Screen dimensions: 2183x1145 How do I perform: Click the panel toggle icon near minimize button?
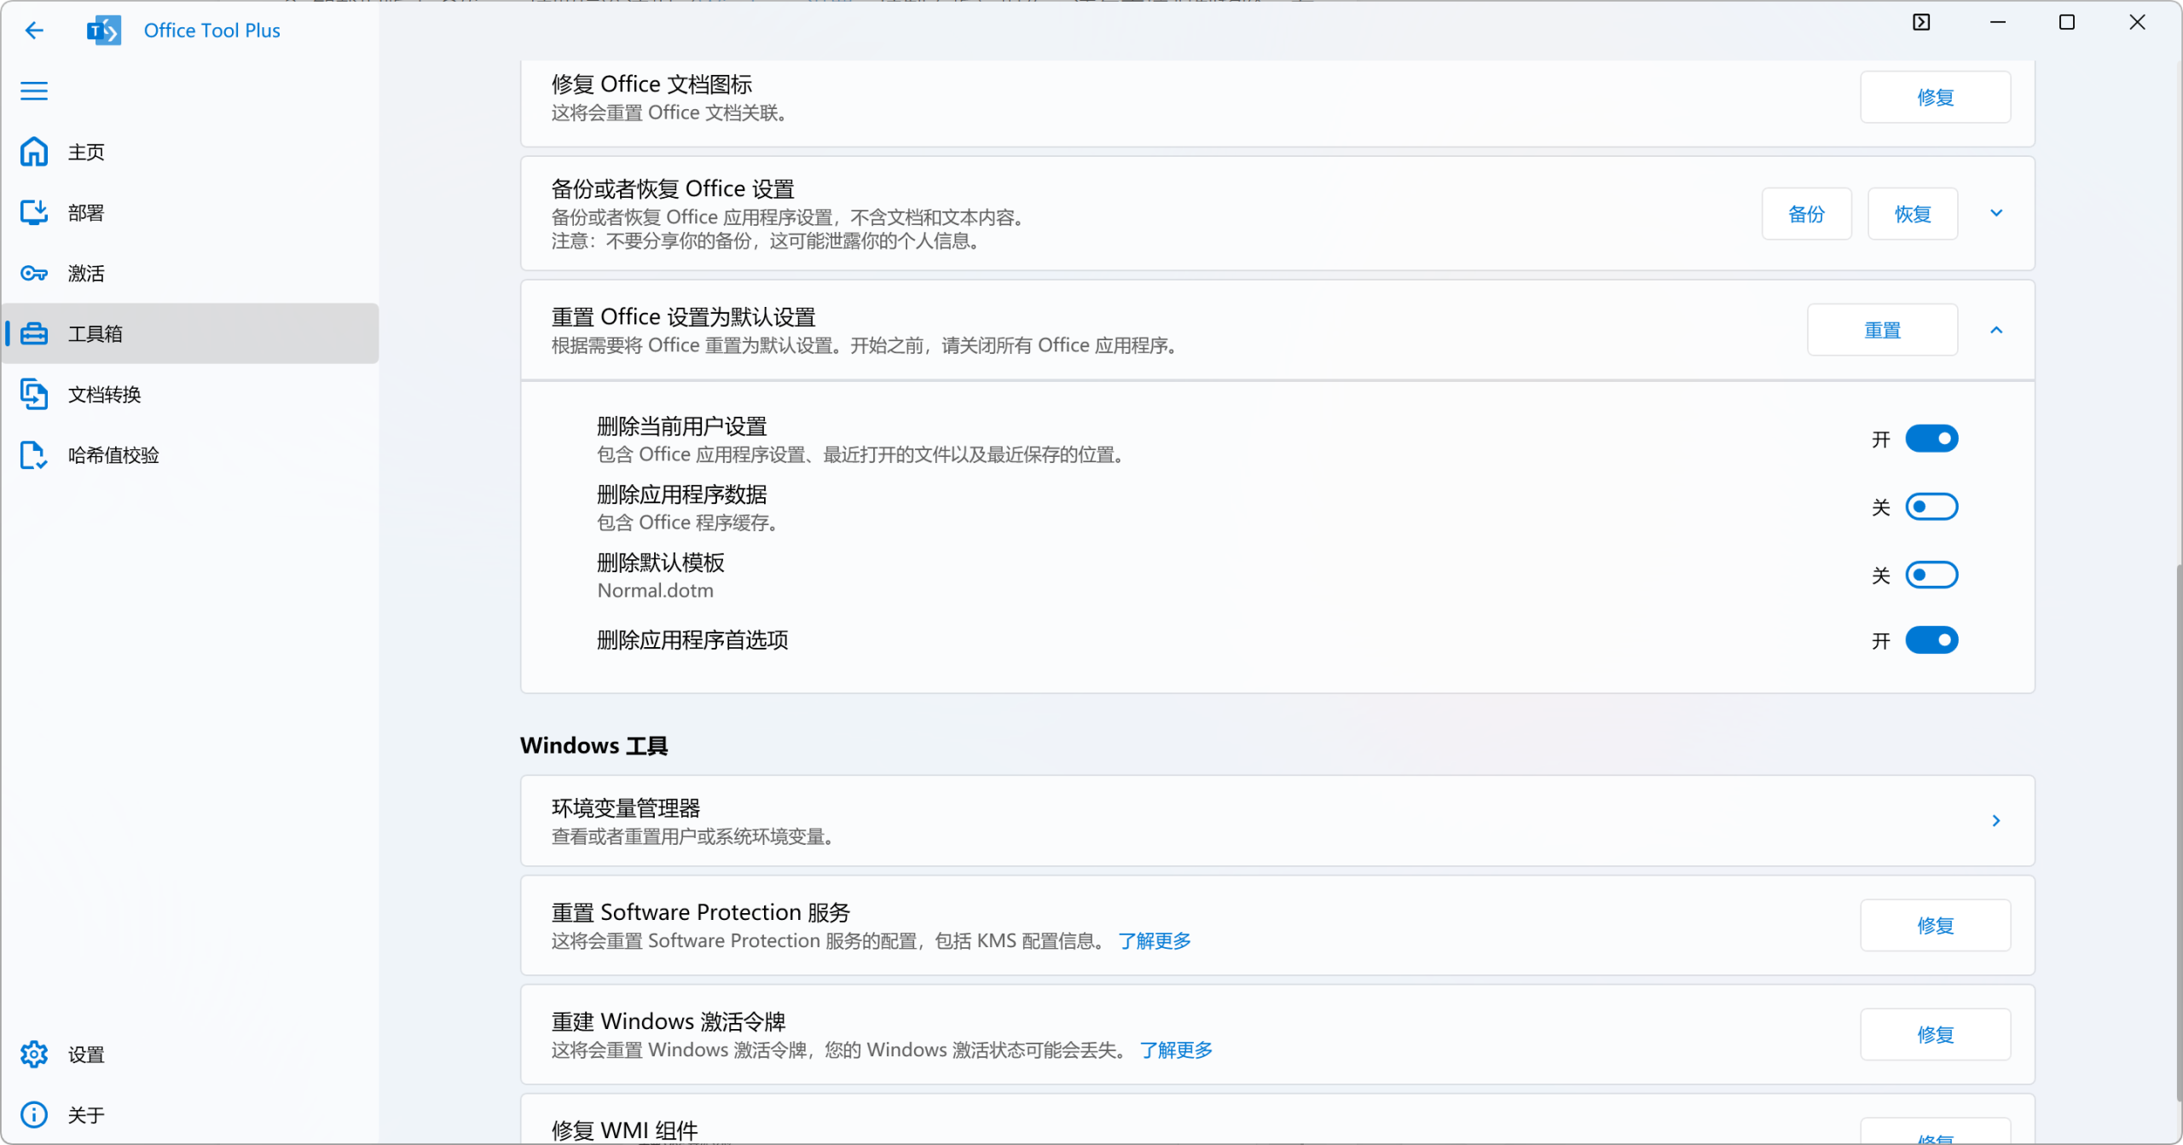[x=1920, y=21]
